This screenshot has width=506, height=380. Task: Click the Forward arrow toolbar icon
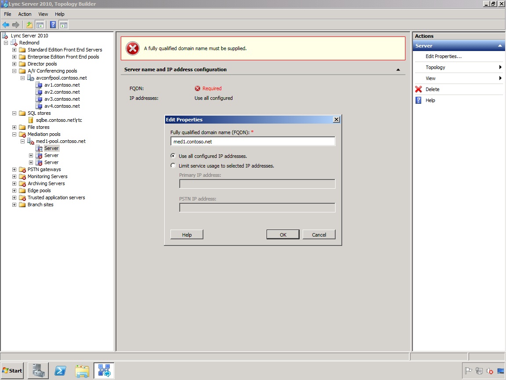tap(16, 25)
